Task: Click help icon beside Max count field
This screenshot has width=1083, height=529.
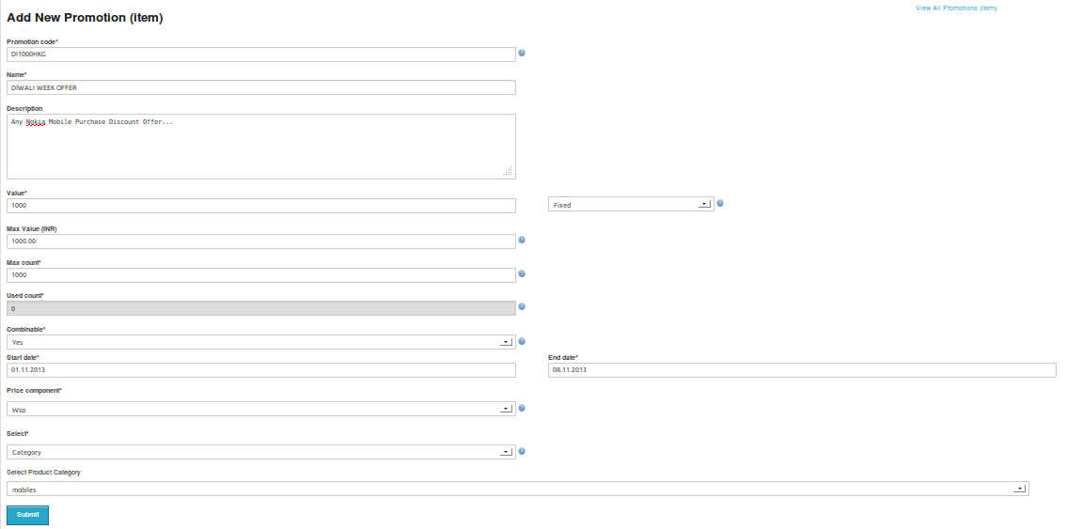Action: tap(522, 273)
